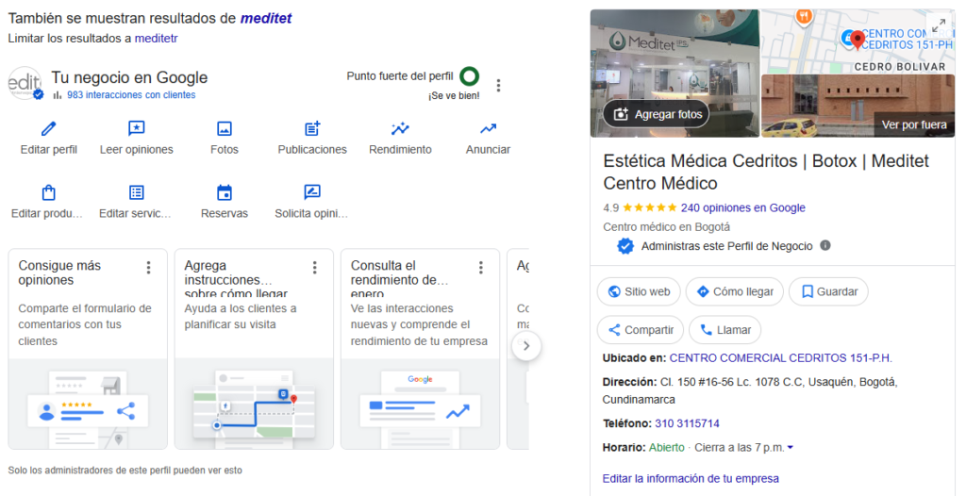This screenshot has width=966, height=496.
Task: Click the Guardar bookmark button
Action: pyautogui.click(x=828, y=292)
